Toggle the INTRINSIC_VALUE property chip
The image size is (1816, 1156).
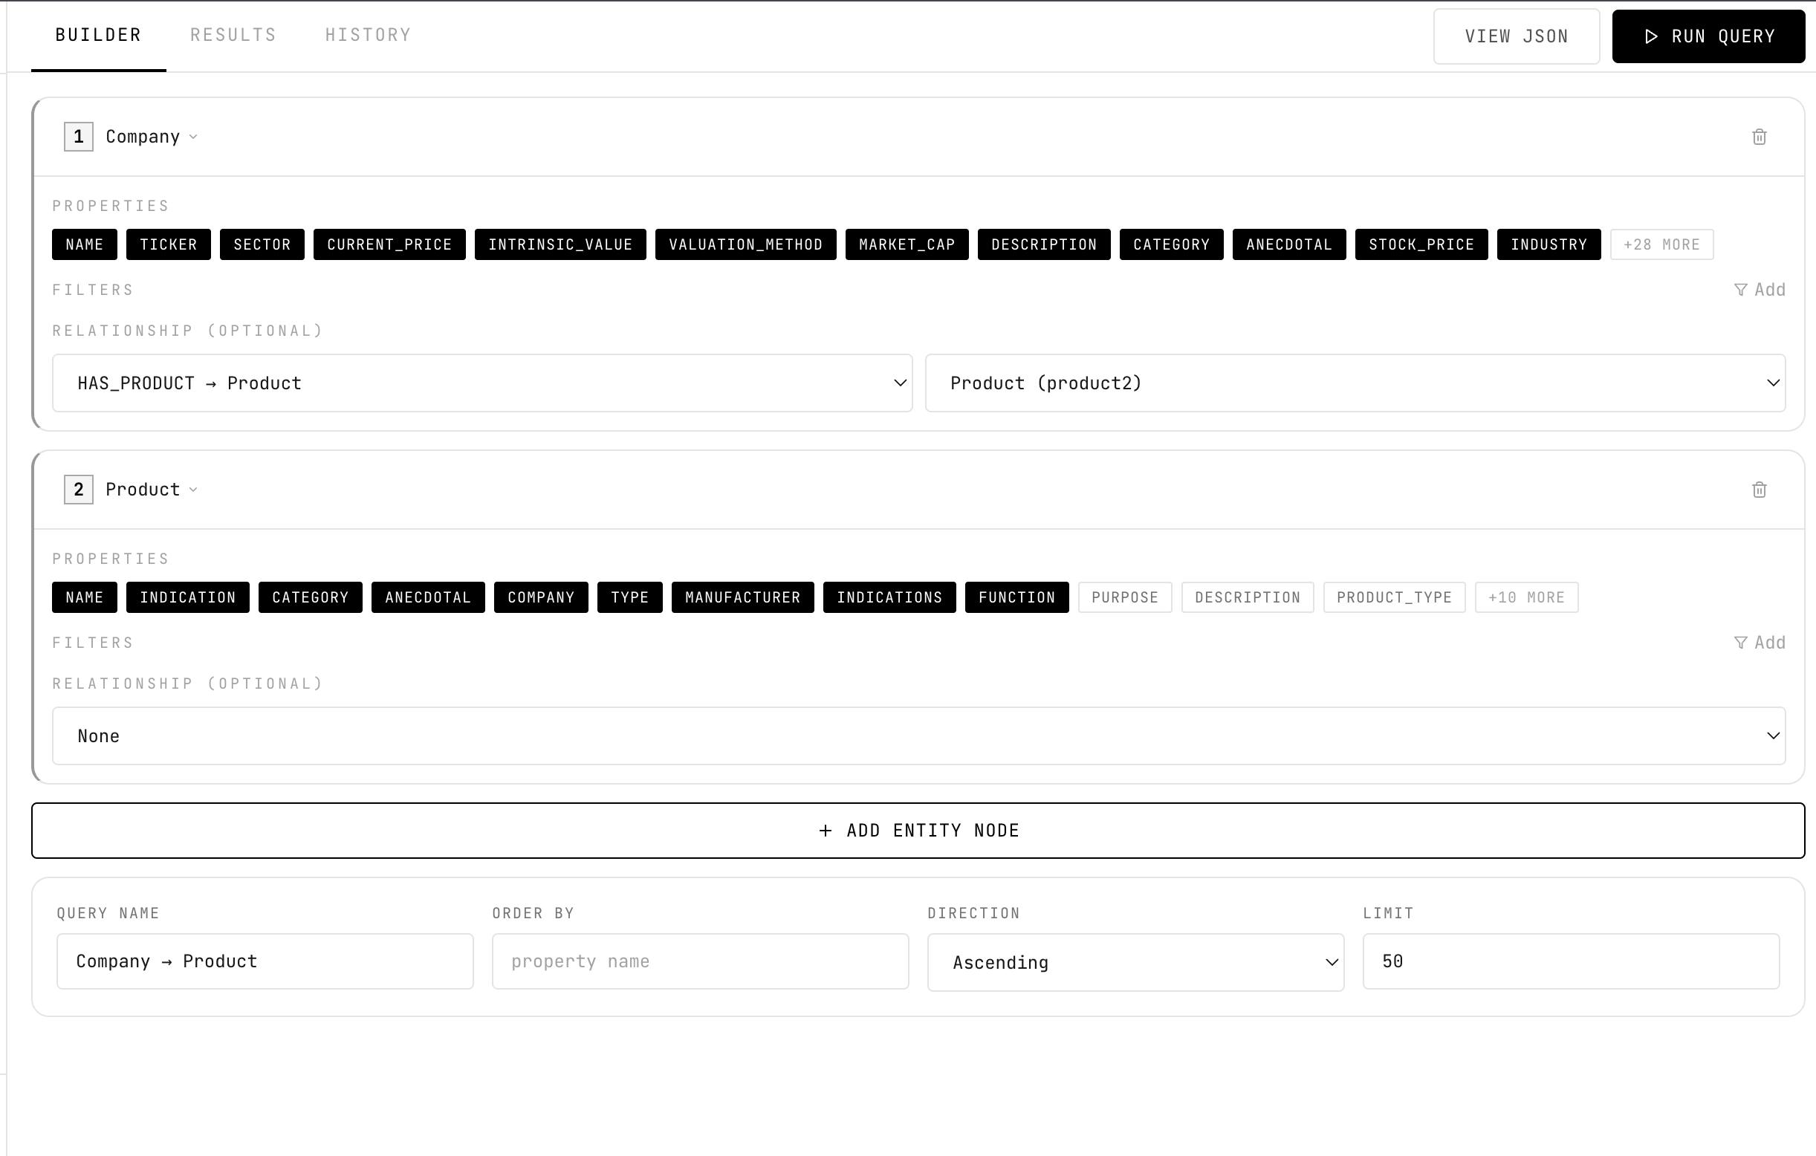click(560, 244)
